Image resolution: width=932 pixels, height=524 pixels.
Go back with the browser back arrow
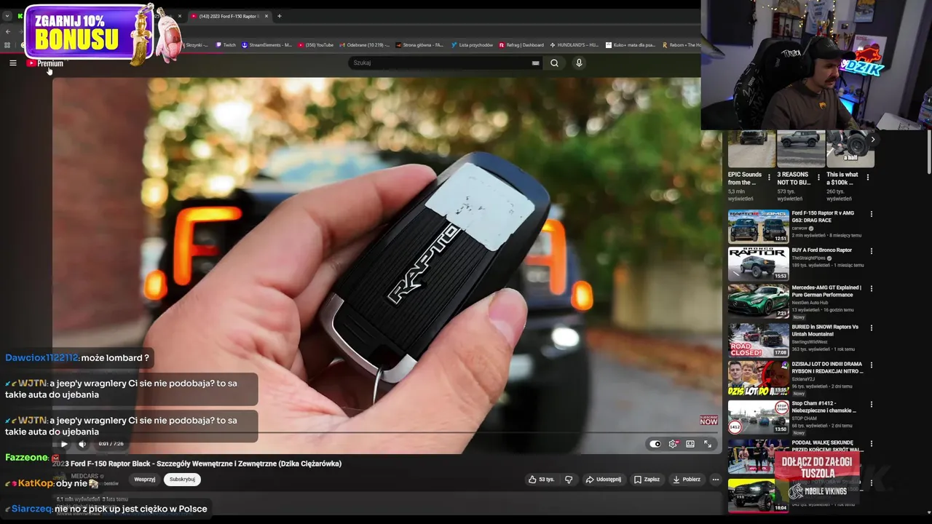point(8,31)
